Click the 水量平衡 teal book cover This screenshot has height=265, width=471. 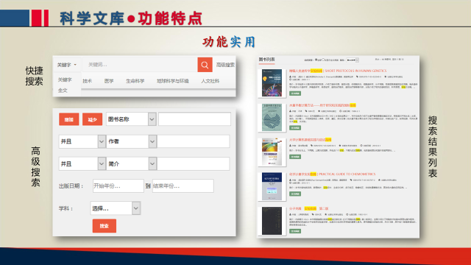click(272, 118)
